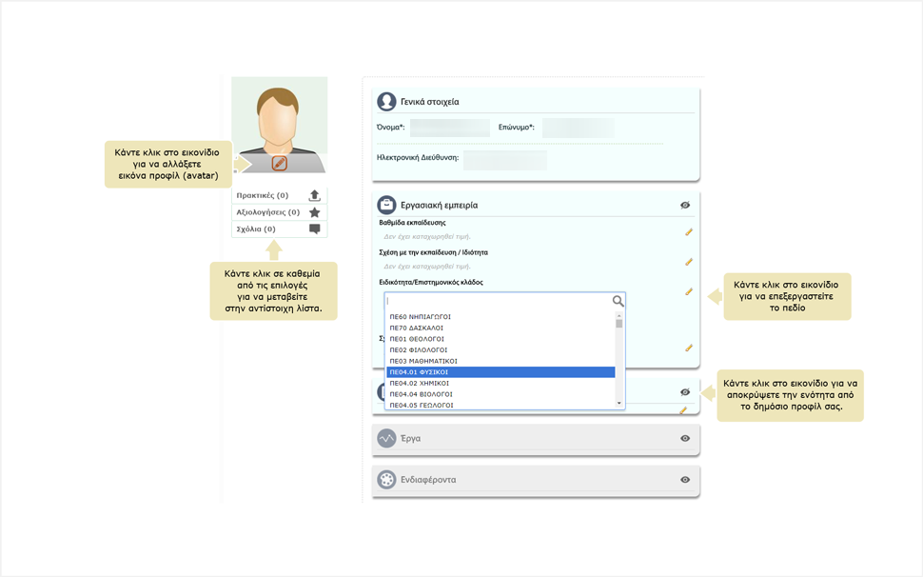Toggle visibility of the Έργα section

click(685, 439)
